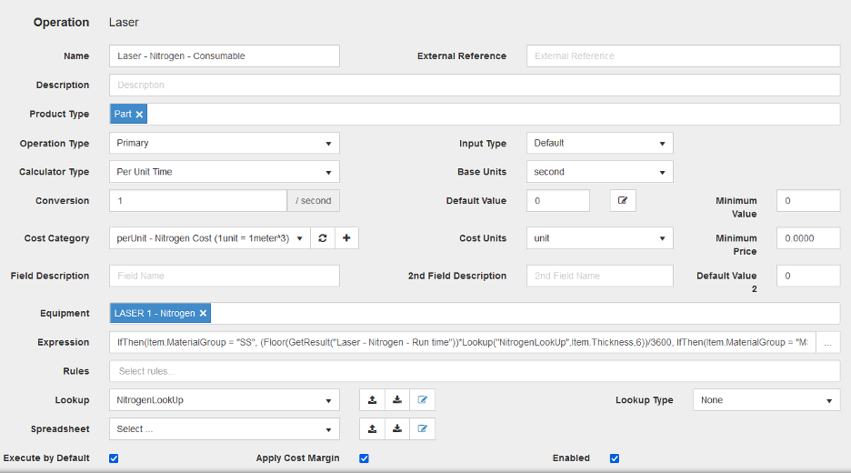Click upload icon beside Lookup dropdown
Viewport: 851px width, 473px height.
coord(373,400)
